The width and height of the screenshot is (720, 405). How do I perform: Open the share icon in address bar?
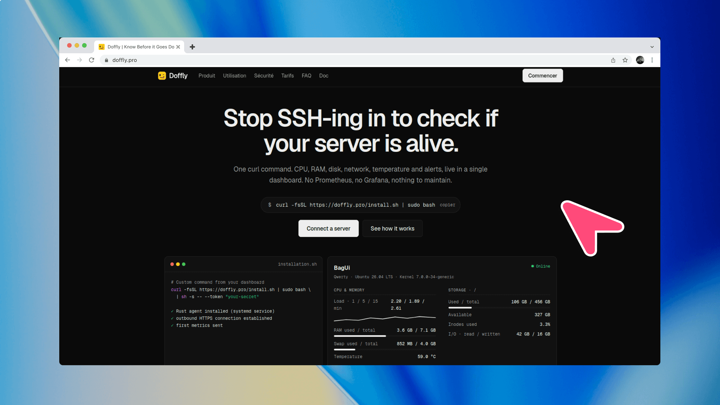613,60
